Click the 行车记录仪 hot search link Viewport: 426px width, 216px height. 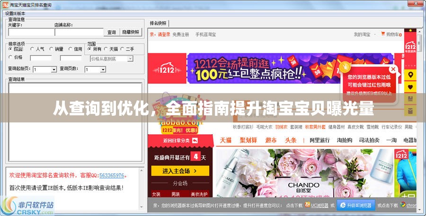point(392,127)
